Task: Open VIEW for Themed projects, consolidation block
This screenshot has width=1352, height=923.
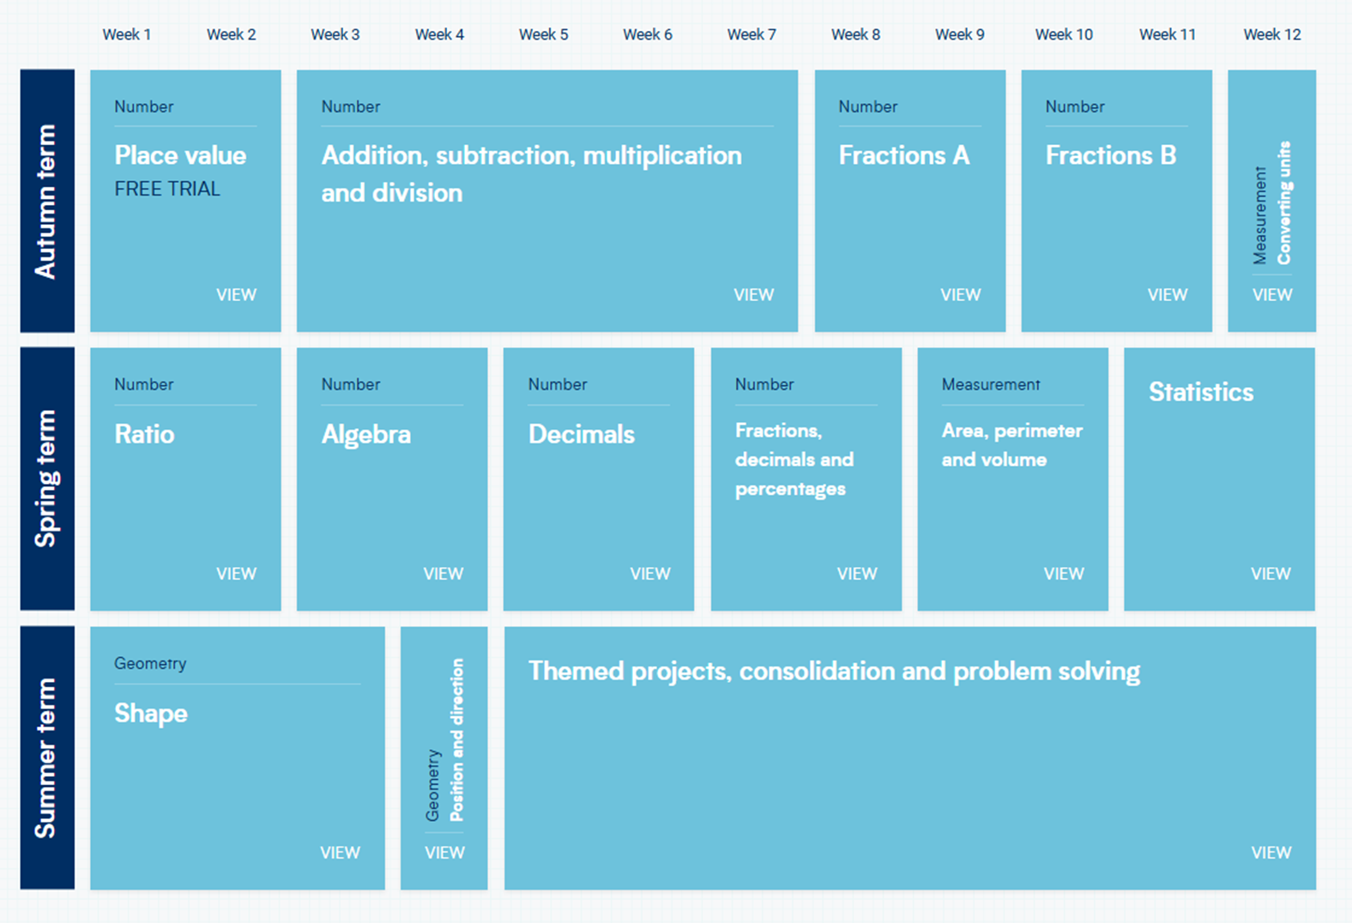Action: click(1271, 853)
